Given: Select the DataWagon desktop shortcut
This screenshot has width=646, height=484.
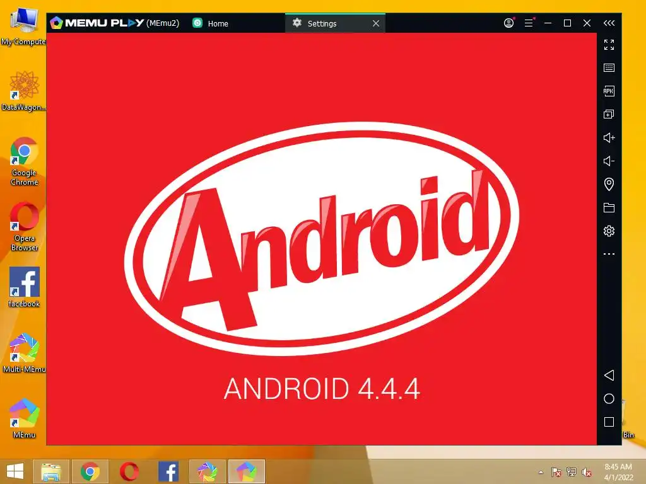Looking at the screenshot, I should coord(24,91).
